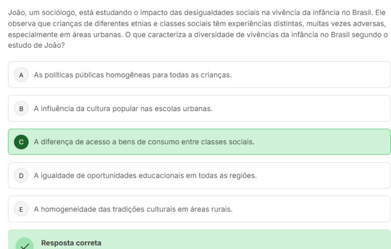
Task: Click empty right area of highlighted option C
Action: pyautogui.click(x=318, y=142)
